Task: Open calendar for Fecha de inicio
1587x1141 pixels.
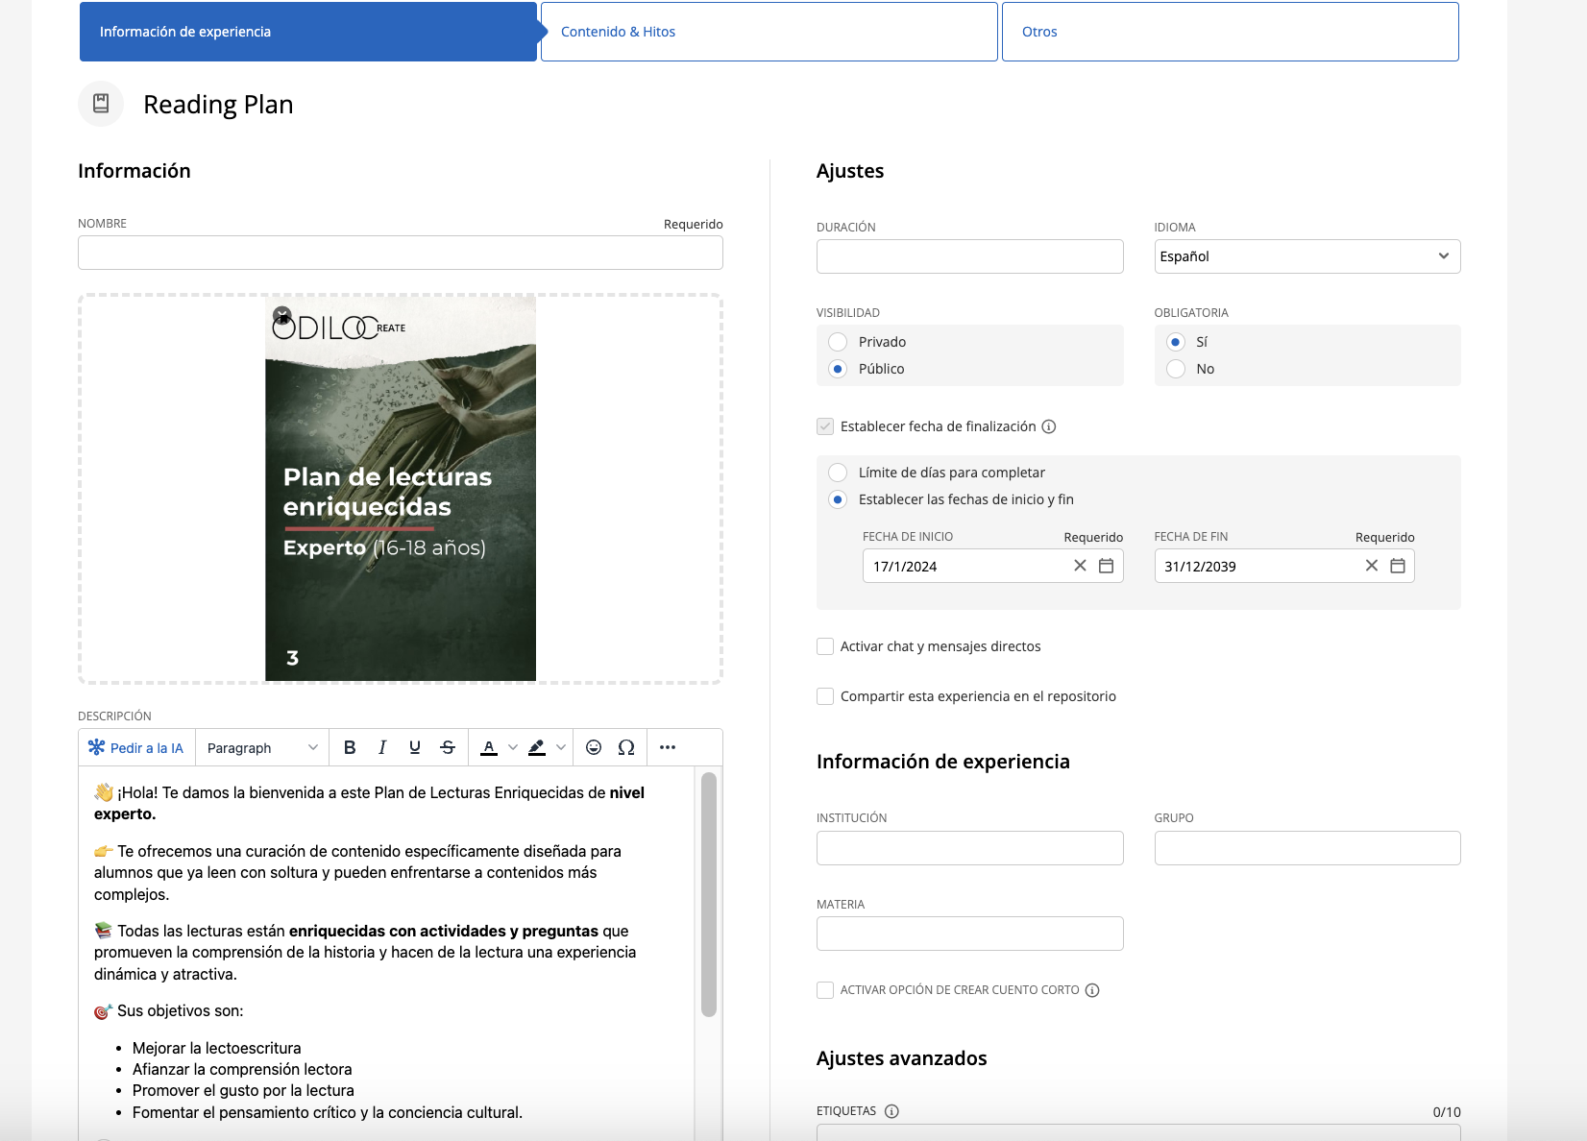Action: click(x=1107, y=566)
